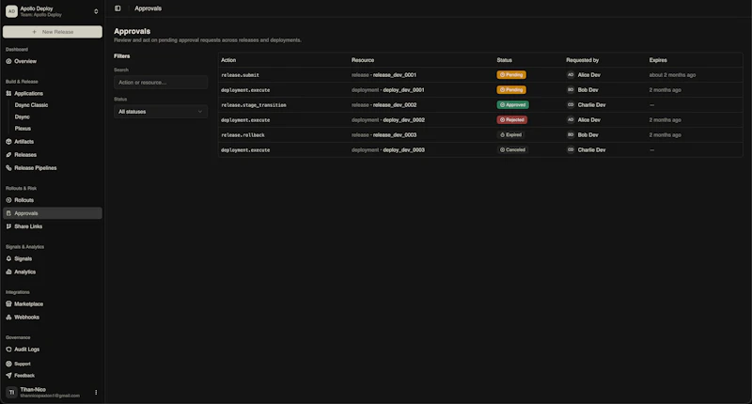
Task: Click the AD team avatar
Action: (x=11, y=11)
